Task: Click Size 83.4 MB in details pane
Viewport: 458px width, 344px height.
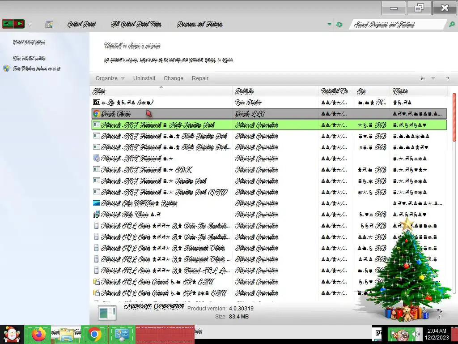Action: pos(232,317)
